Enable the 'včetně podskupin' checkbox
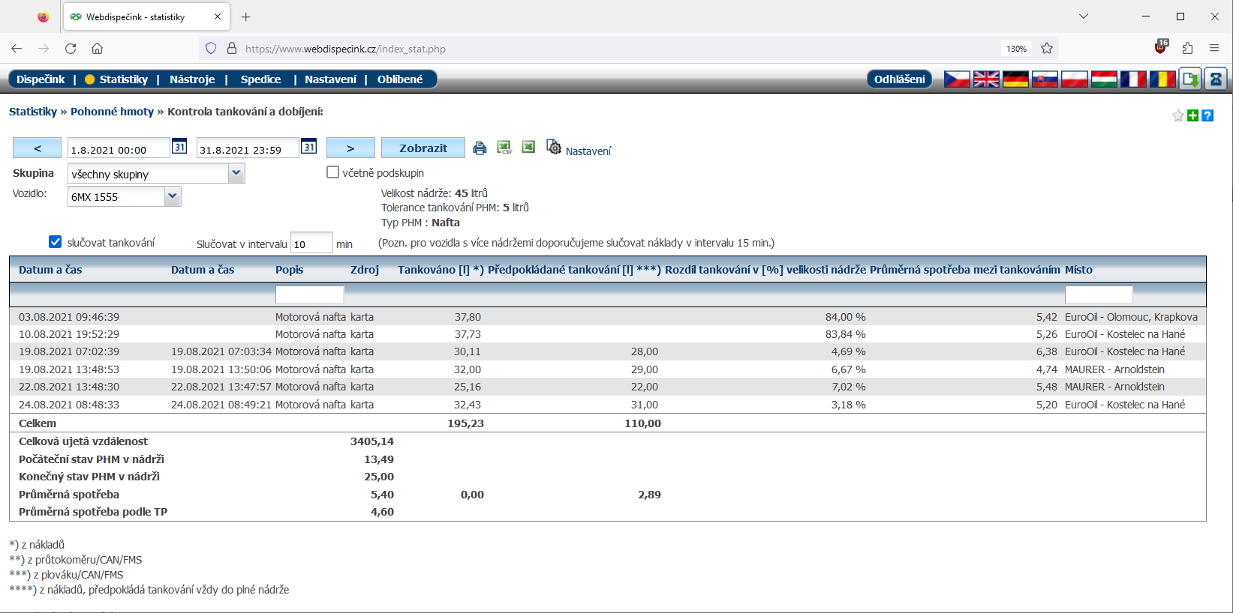1233x613 pixels. point(333,172)
